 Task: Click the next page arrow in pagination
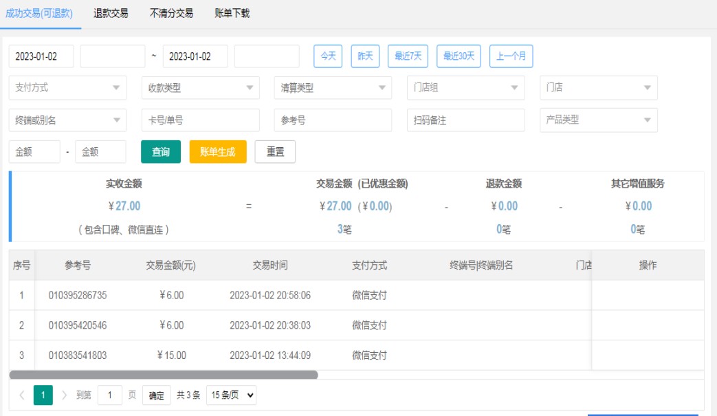(65, 395)
